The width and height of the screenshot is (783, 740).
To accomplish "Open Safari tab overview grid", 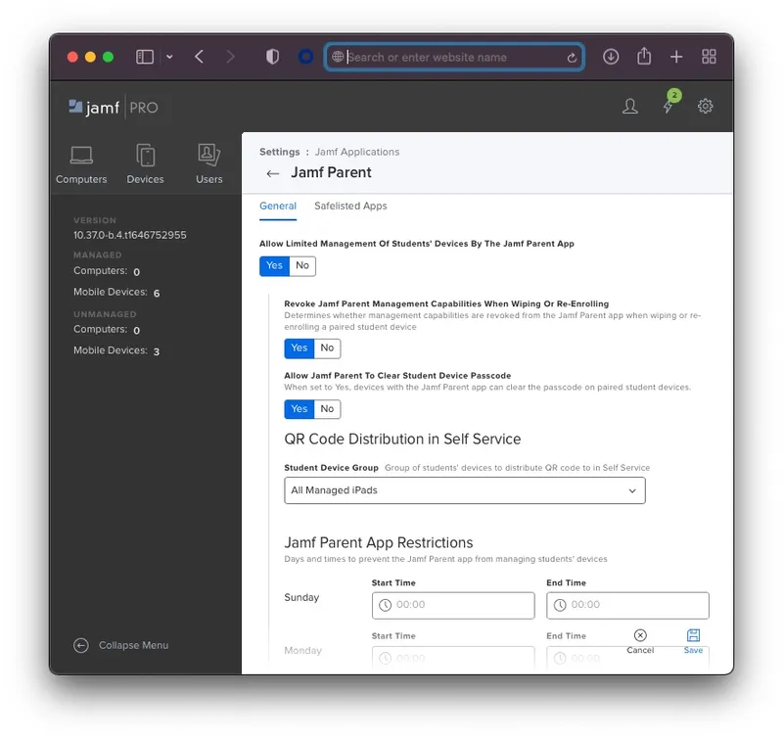I will (709, 56).
